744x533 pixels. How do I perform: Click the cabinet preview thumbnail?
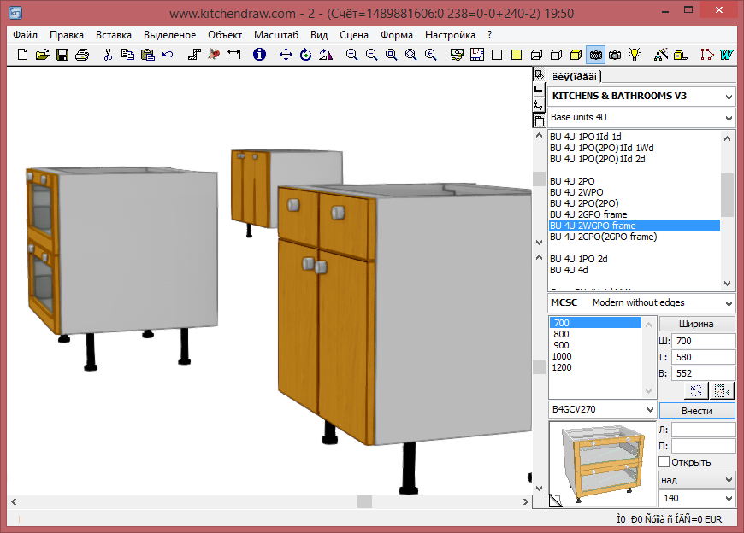[x=603, y=465]
